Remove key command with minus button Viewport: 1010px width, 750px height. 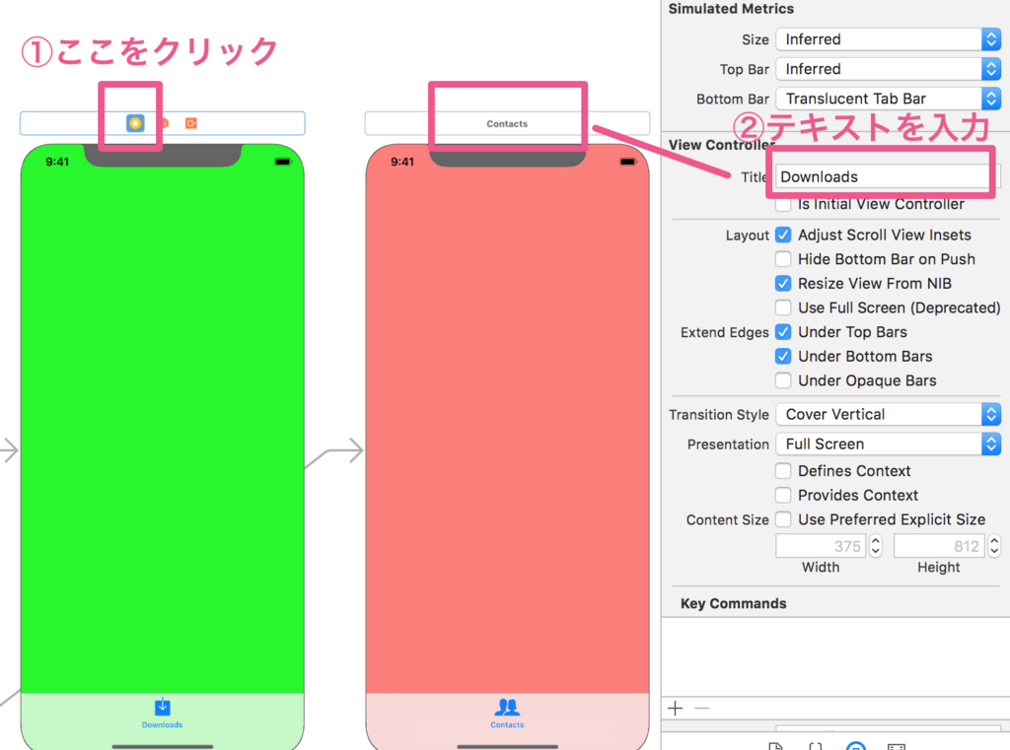coord(702,709)
